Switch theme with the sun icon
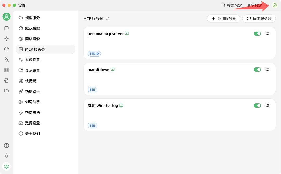 pyautogui.click(x=7, y=156)
